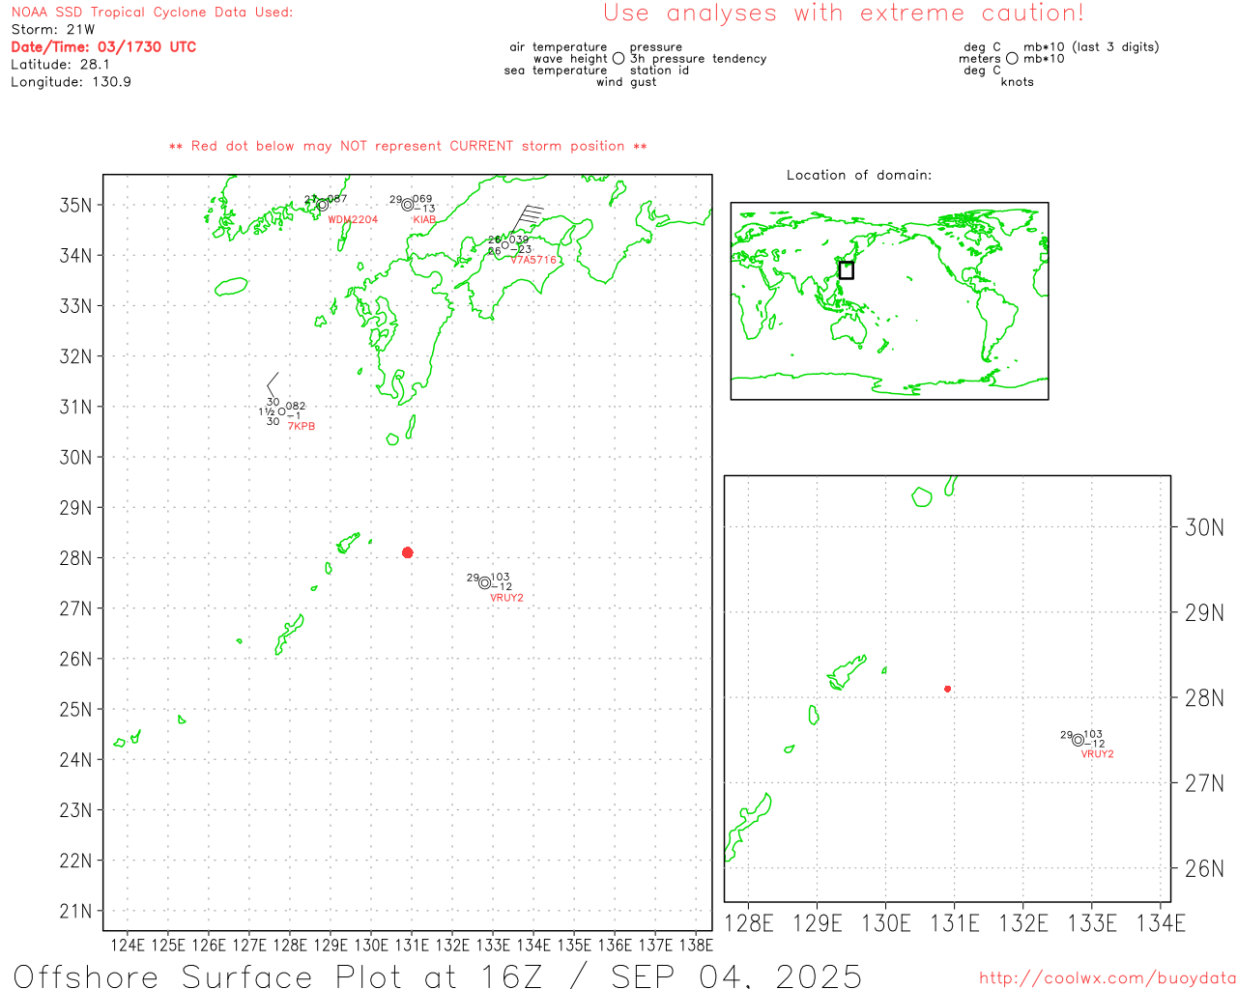Select the WDM2204 station label
Viewport: 1237px width, 989px height.
point(353,220)
